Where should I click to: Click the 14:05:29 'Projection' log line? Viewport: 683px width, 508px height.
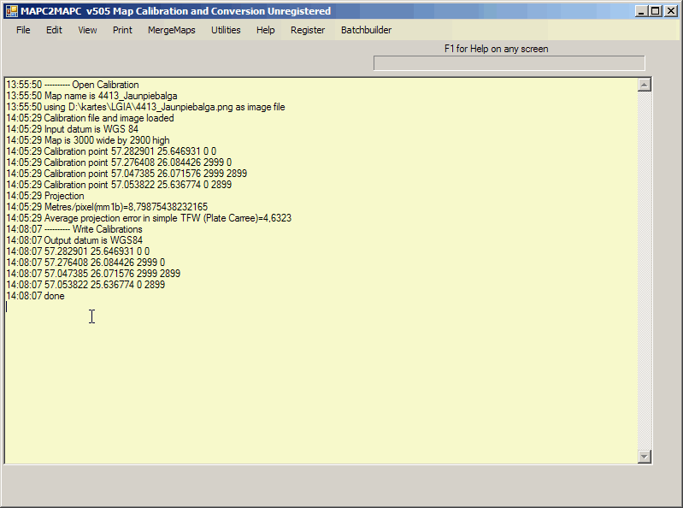[x=44, y=196]
